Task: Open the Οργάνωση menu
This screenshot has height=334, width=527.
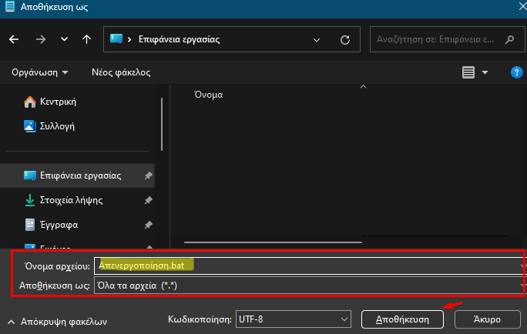Action: click(40, 72)
